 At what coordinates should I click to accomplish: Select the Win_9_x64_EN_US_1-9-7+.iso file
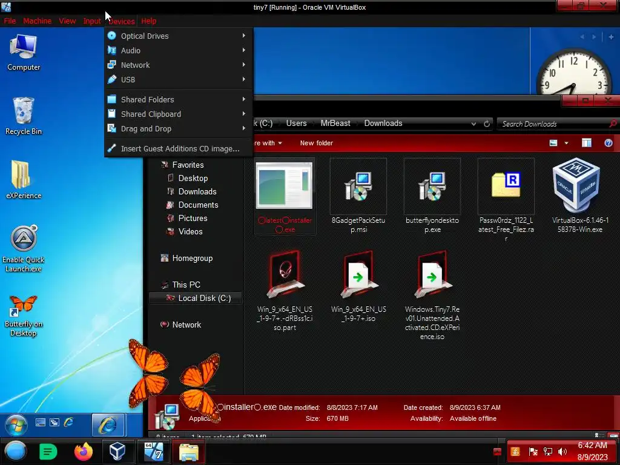coord(358,286)
